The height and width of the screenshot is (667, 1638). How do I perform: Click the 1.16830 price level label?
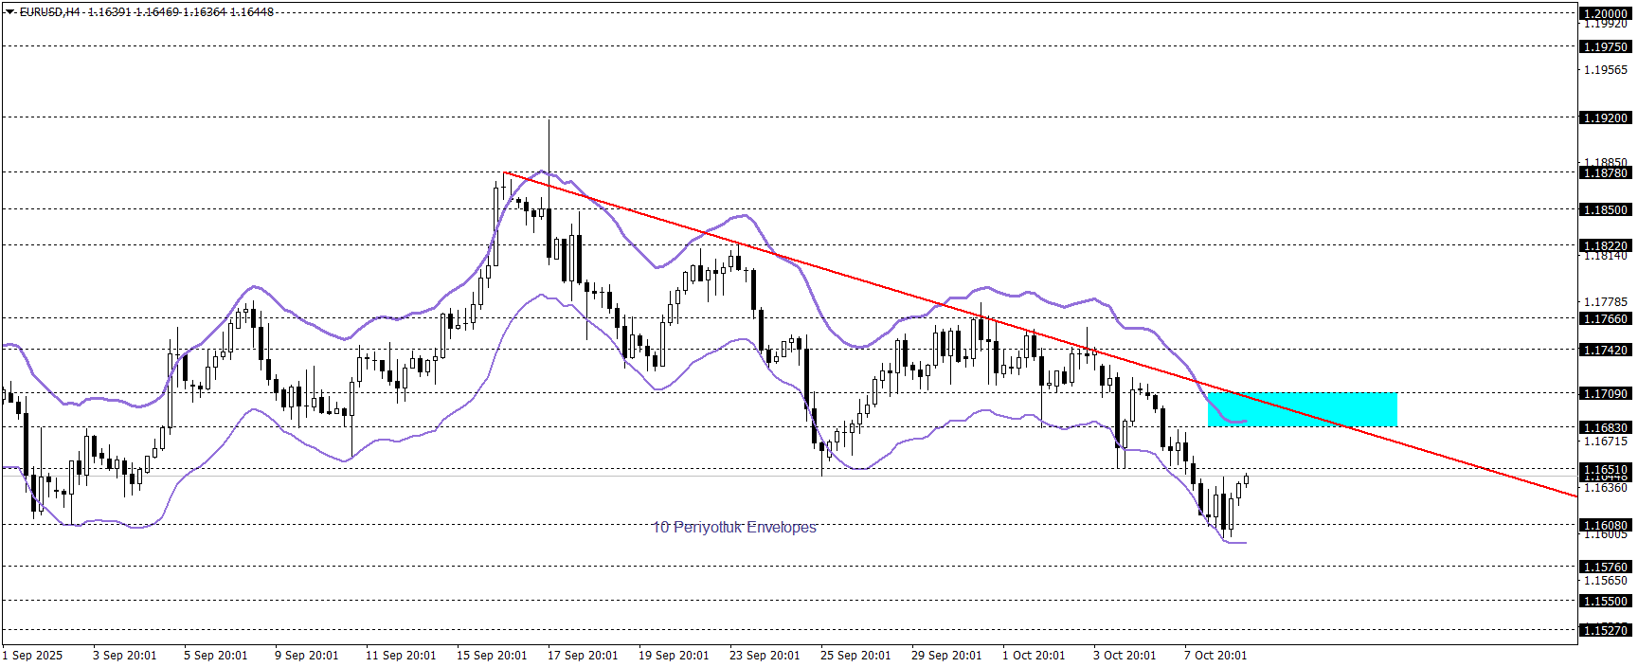click(x=1605, y=428)
